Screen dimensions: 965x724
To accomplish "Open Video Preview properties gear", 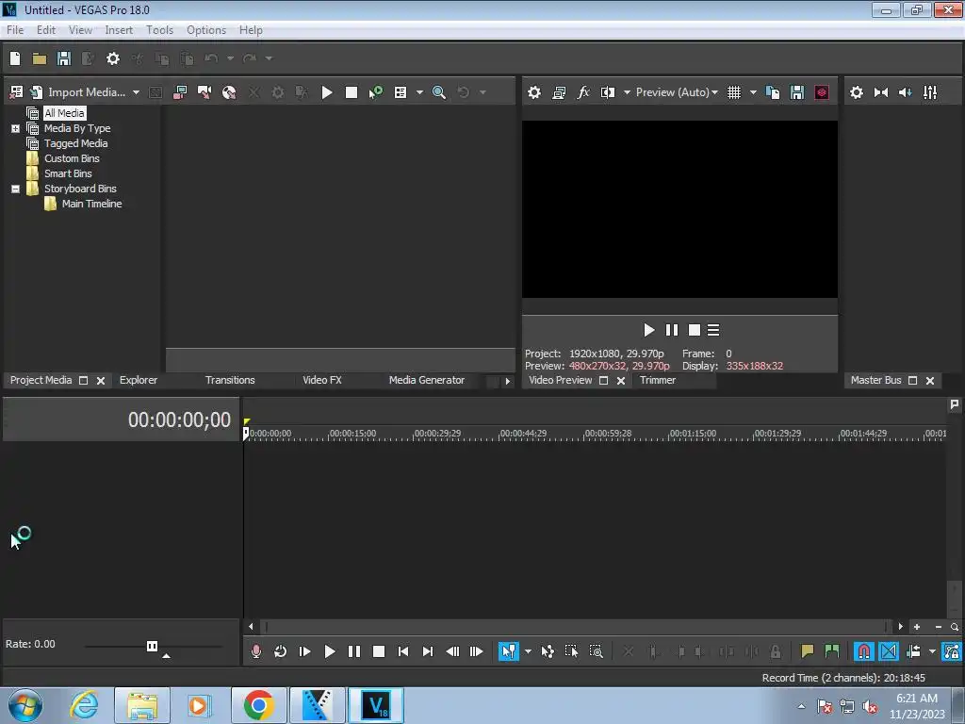I will [x=534, y=92].
